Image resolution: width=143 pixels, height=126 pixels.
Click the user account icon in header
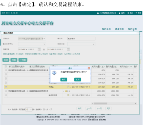click(x=98, y=13)
